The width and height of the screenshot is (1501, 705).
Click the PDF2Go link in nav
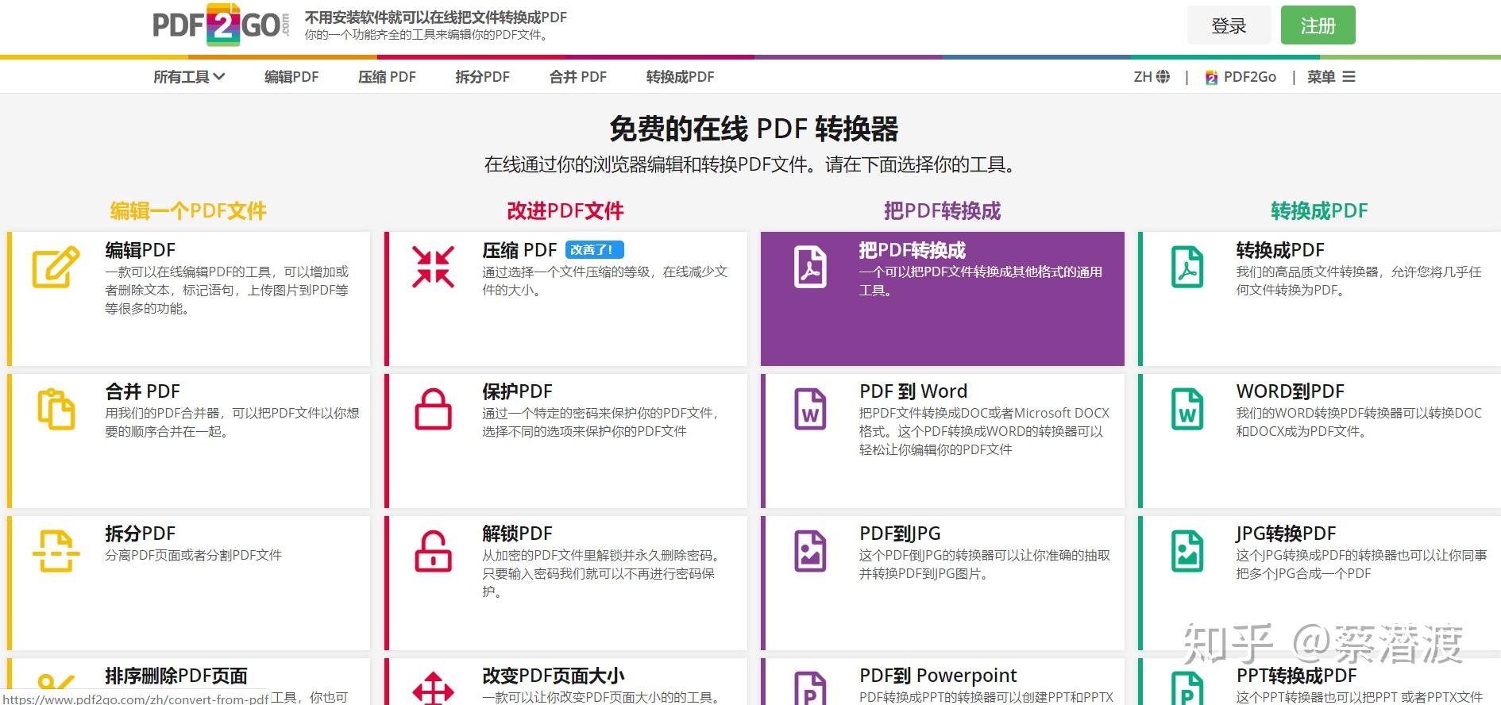tap(1249, 77)
